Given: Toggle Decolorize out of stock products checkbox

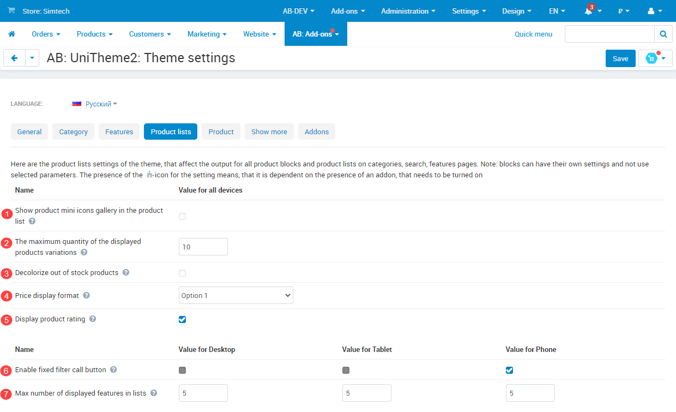Looking at the screenshot, I should point(182,273).
